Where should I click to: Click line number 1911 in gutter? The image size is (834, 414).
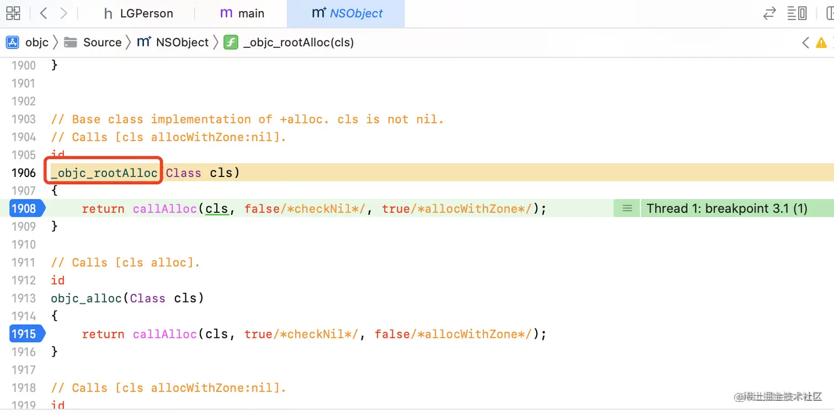(24, 262)
